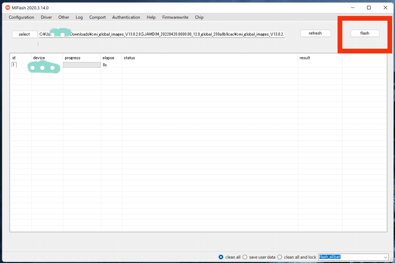Click the progress bar in row 1
This screenshot has width=395, height=263.
point(82,65)
